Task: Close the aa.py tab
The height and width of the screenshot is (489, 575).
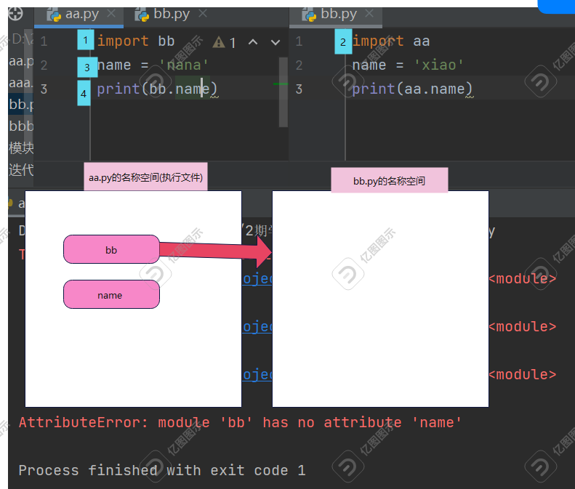Action: coord(111,14)
